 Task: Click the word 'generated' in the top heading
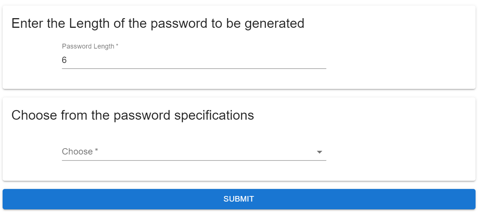[274, 24]
